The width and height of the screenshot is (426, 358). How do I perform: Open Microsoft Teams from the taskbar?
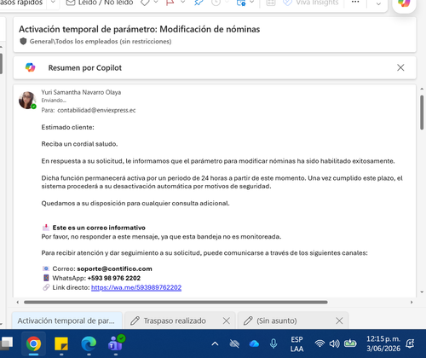point(116,343)
